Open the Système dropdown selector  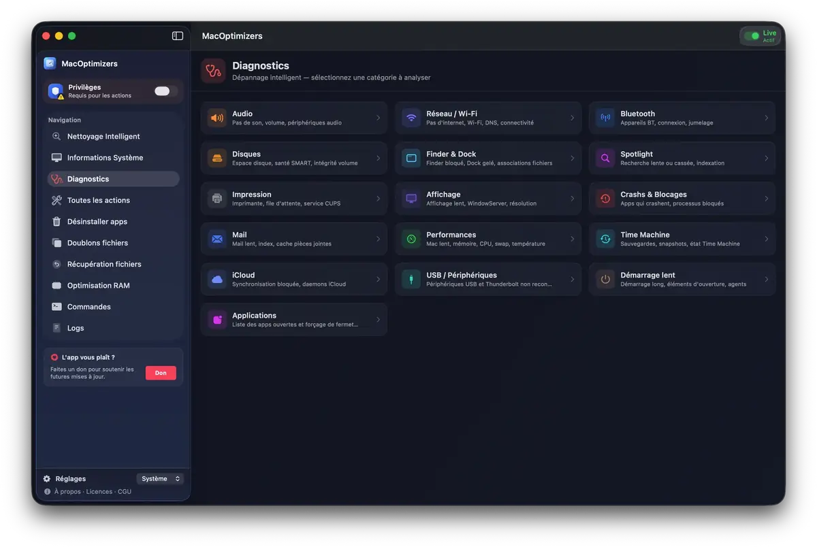pos(160,478)
